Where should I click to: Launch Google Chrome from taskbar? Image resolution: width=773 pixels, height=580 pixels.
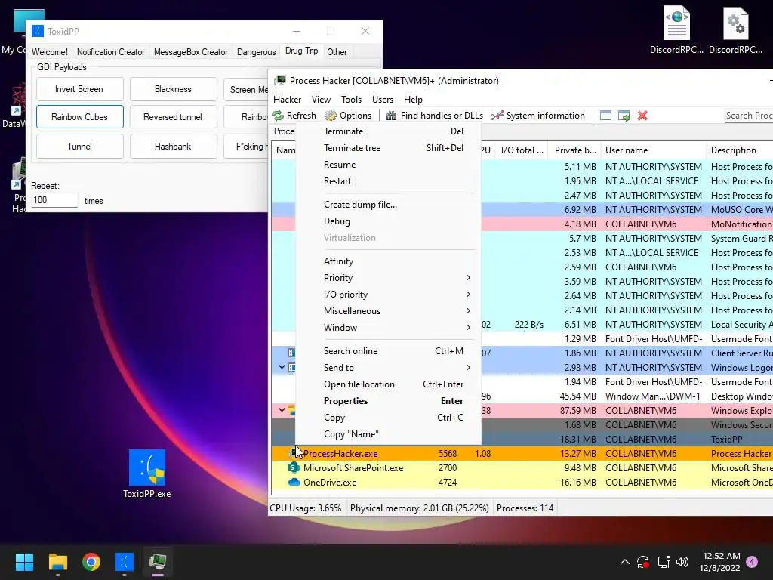[91, 562]
